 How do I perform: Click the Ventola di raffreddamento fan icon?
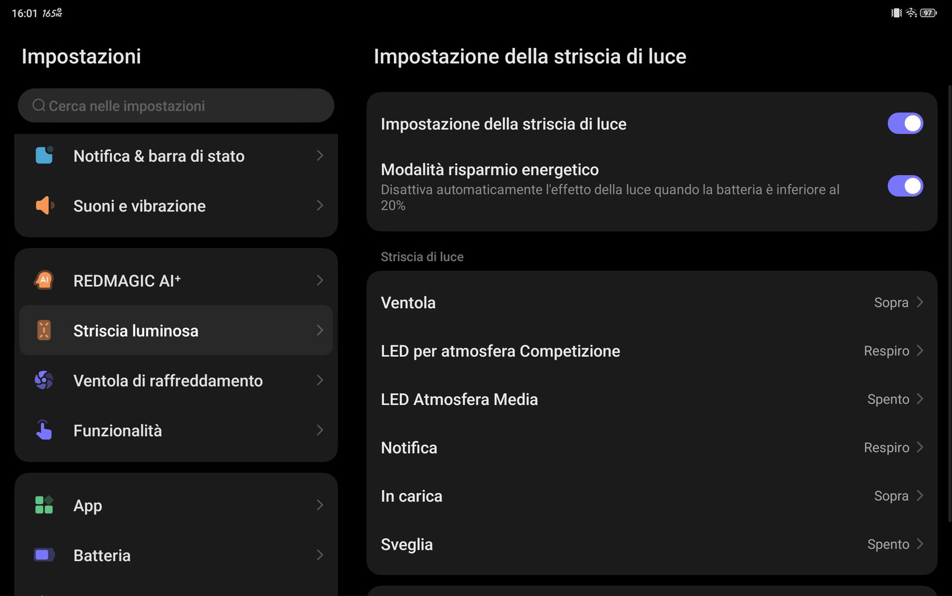(x=44, y=380)
